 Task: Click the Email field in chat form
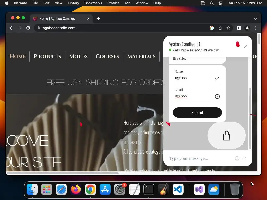coord(197,96)
